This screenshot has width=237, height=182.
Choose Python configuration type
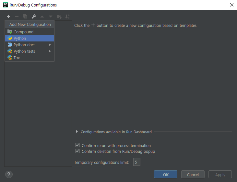[30, 38]
